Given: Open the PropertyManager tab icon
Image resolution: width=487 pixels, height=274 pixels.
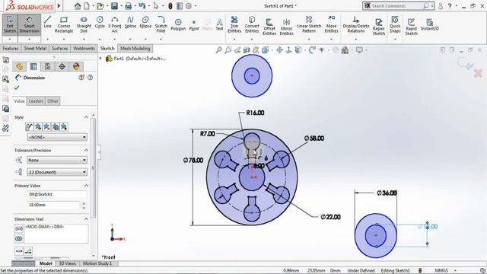Looking at the screenshot, I should pyautogui.click(x=33, y=66).
